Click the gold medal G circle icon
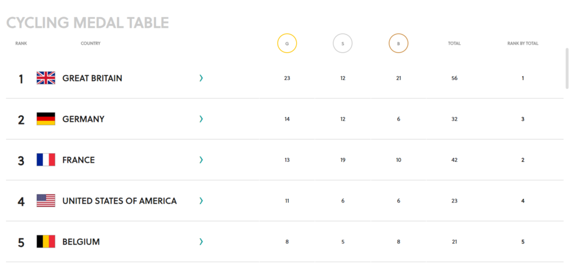 [x=287, y=43]
